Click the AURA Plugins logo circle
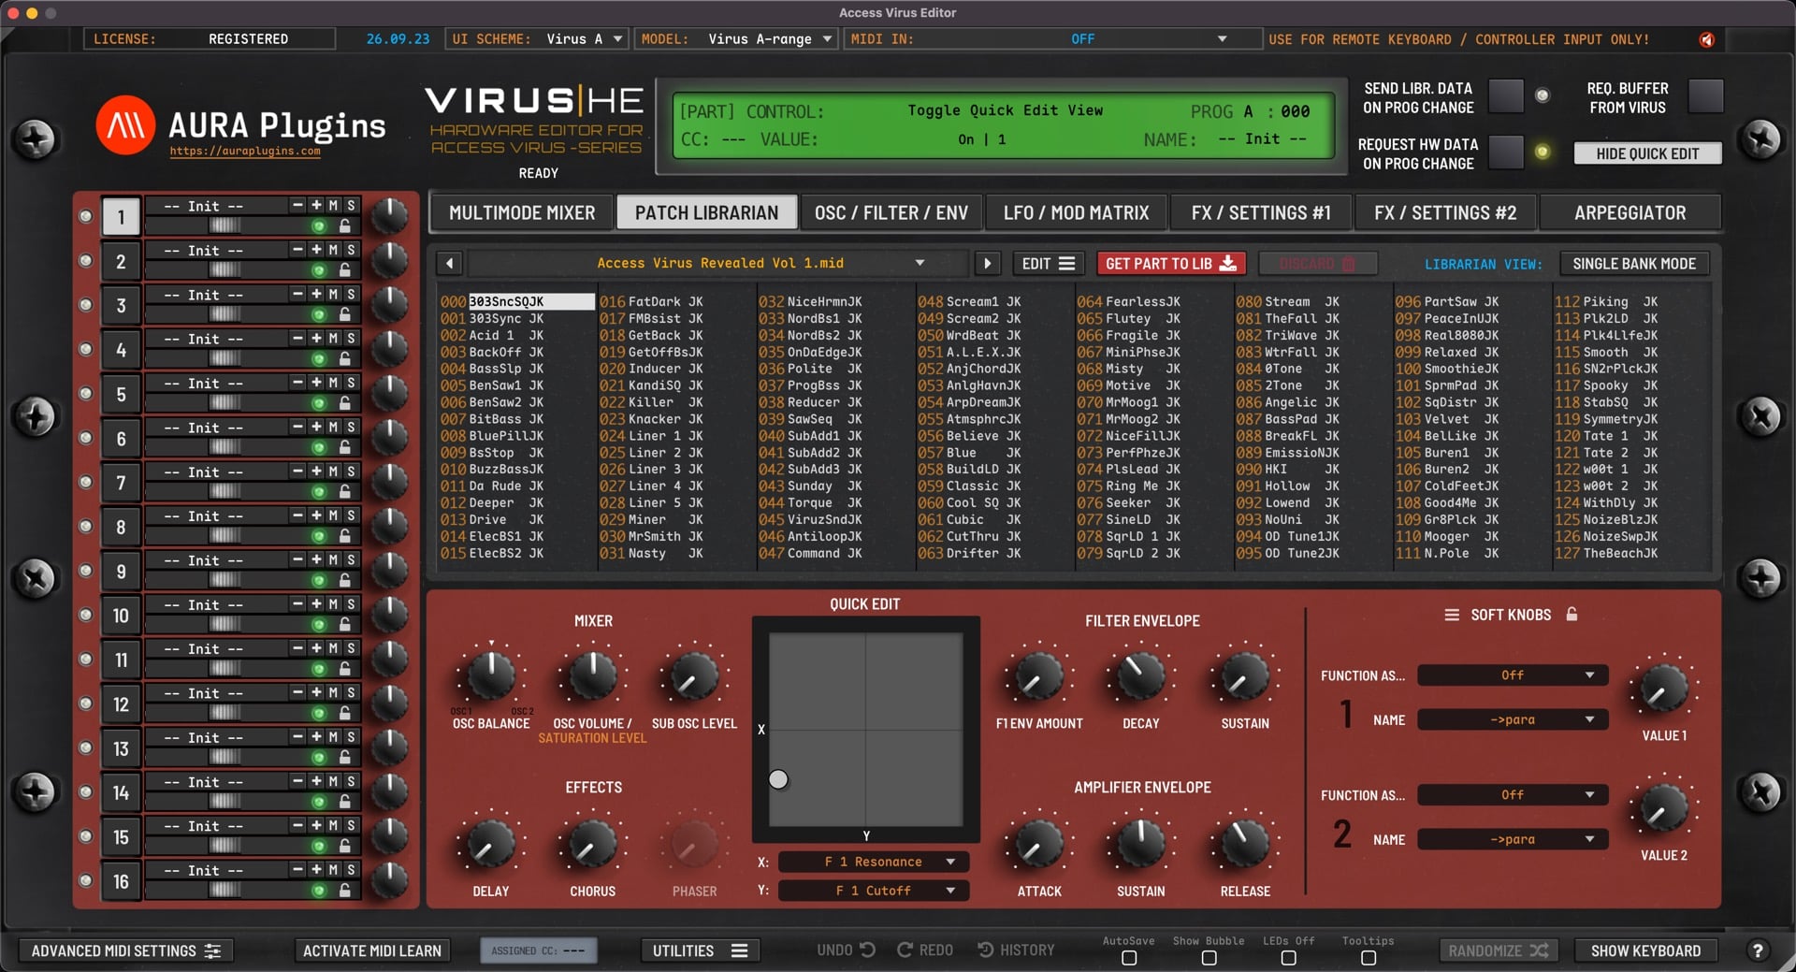 click(x=125, y=124)
